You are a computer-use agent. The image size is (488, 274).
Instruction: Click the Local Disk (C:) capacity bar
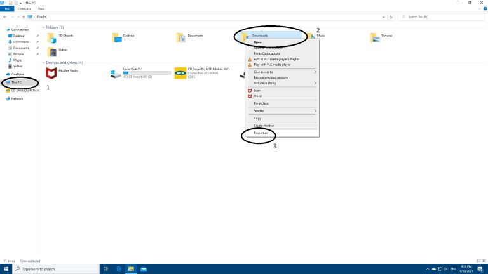(x=147, y=73)
